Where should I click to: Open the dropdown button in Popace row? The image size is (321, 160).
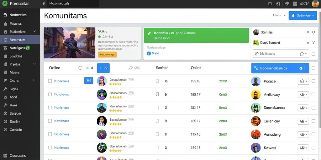(x=303, y=81)
